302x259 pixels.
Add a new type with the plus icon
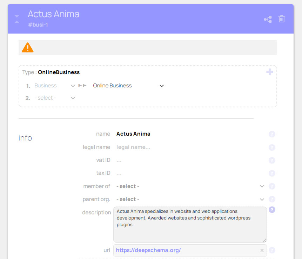[269, 72]
